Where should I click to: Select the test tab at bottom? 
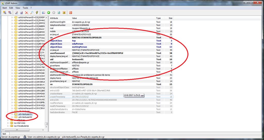tap(4, 134)
